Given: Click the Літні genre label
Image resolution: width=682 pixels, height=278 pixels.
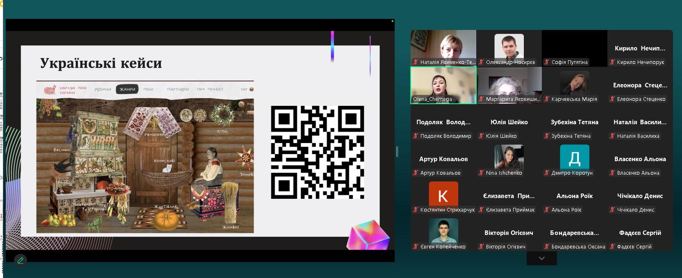Looking at the screenshot, I should (222, 132).
